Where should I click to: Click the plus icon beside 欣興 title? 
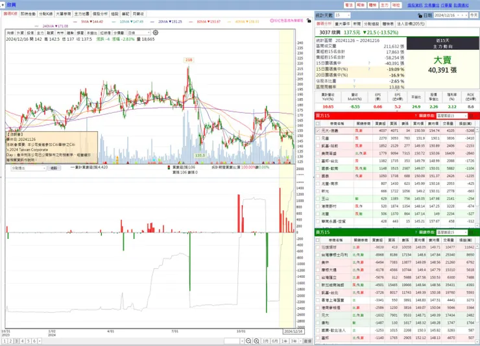[3, 5]
